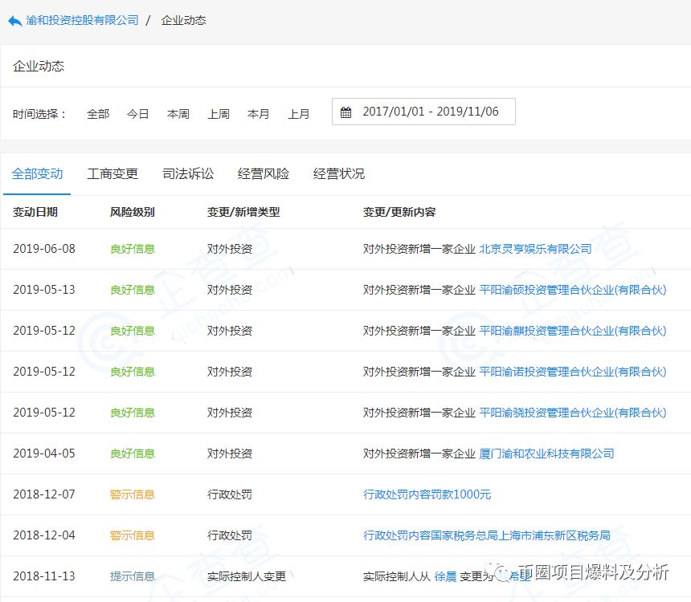Open 渝和投资控股有限公司 breadcrumb link
The height and width of the screenshot is (602, 691).
83,20
